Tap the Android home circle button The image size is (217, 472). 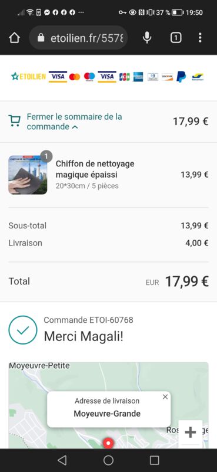point(108,460)
